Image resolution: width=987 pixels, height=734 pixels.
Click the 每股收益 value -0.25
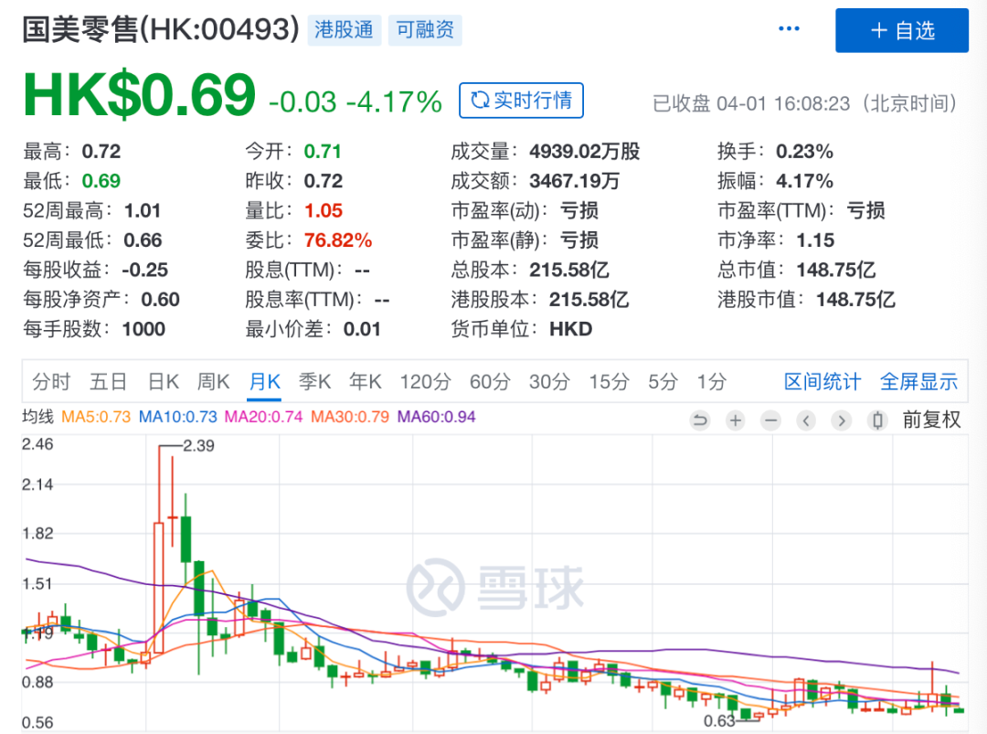(144, 270)
